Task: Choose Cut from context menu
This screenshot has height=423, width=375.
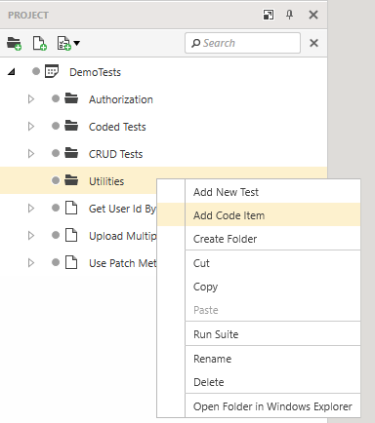Action: click(259, 263)
